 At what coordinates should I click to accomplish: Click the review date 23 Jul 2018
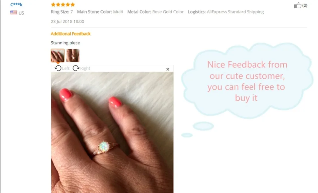67,22
